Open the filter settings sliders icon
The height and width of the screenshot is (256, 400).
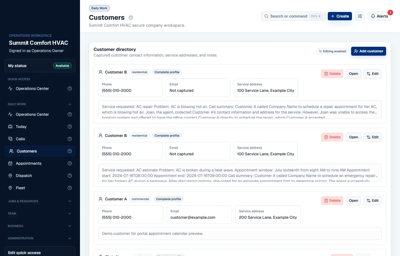(x=360, y=16)
